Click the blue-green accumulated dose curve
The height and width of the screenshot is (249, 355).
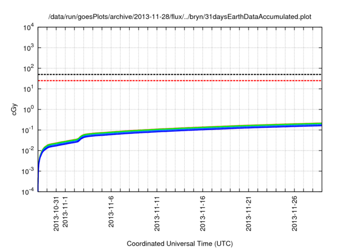pos(180,130)
